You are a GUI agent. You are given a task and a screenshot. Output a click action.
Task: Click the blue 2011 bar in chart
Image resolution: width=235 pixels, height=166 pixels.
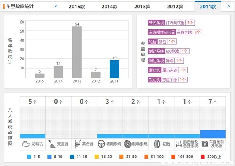[x=114, y=69]
